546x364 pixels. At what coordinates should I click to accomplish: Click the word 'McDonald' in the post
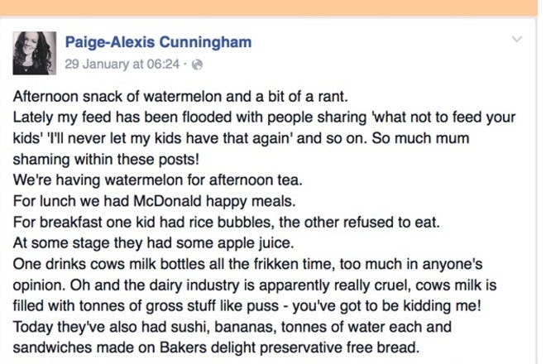pos(167,201)
